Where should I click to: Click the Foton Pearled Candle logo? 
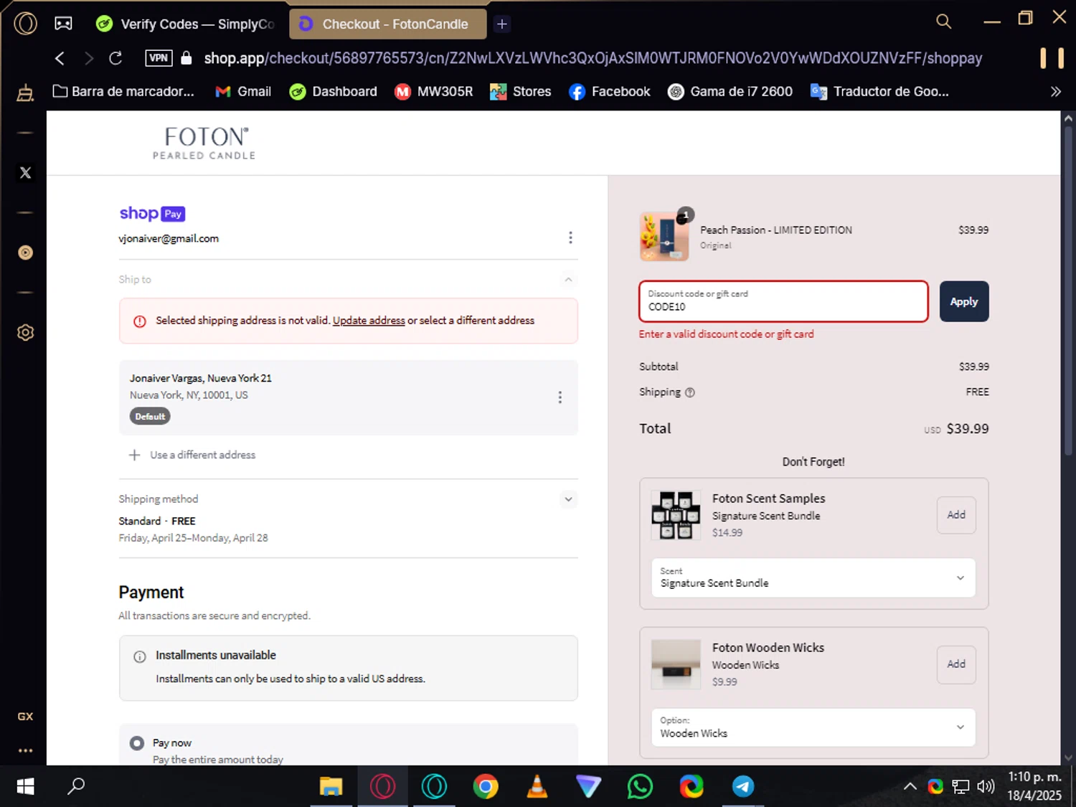coord(204,143)
